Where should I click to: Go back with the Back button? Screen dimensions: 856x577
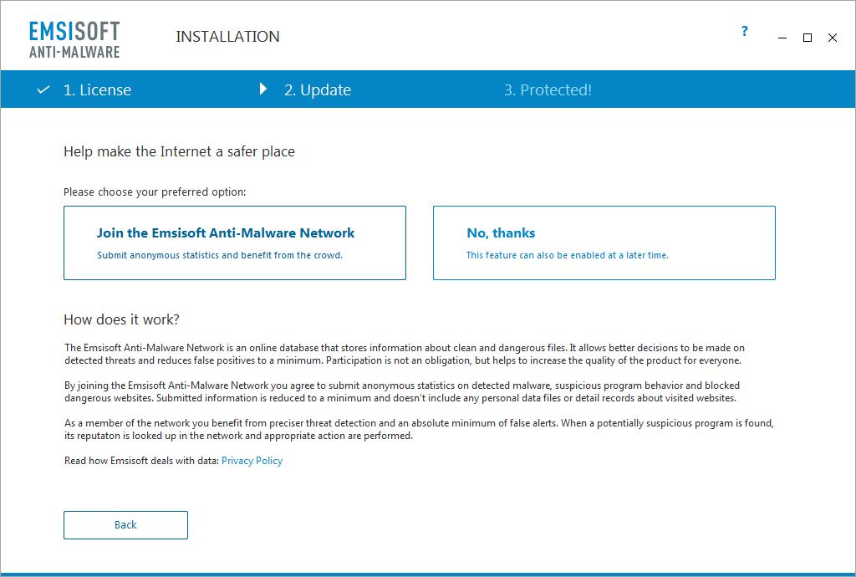click(x=125, y=525)
